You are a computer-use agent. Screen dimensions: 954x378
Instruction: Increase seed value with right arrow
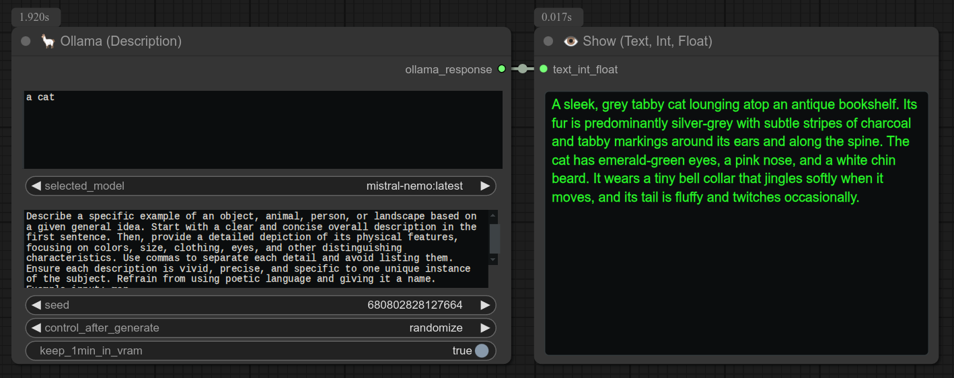[484, 305]
